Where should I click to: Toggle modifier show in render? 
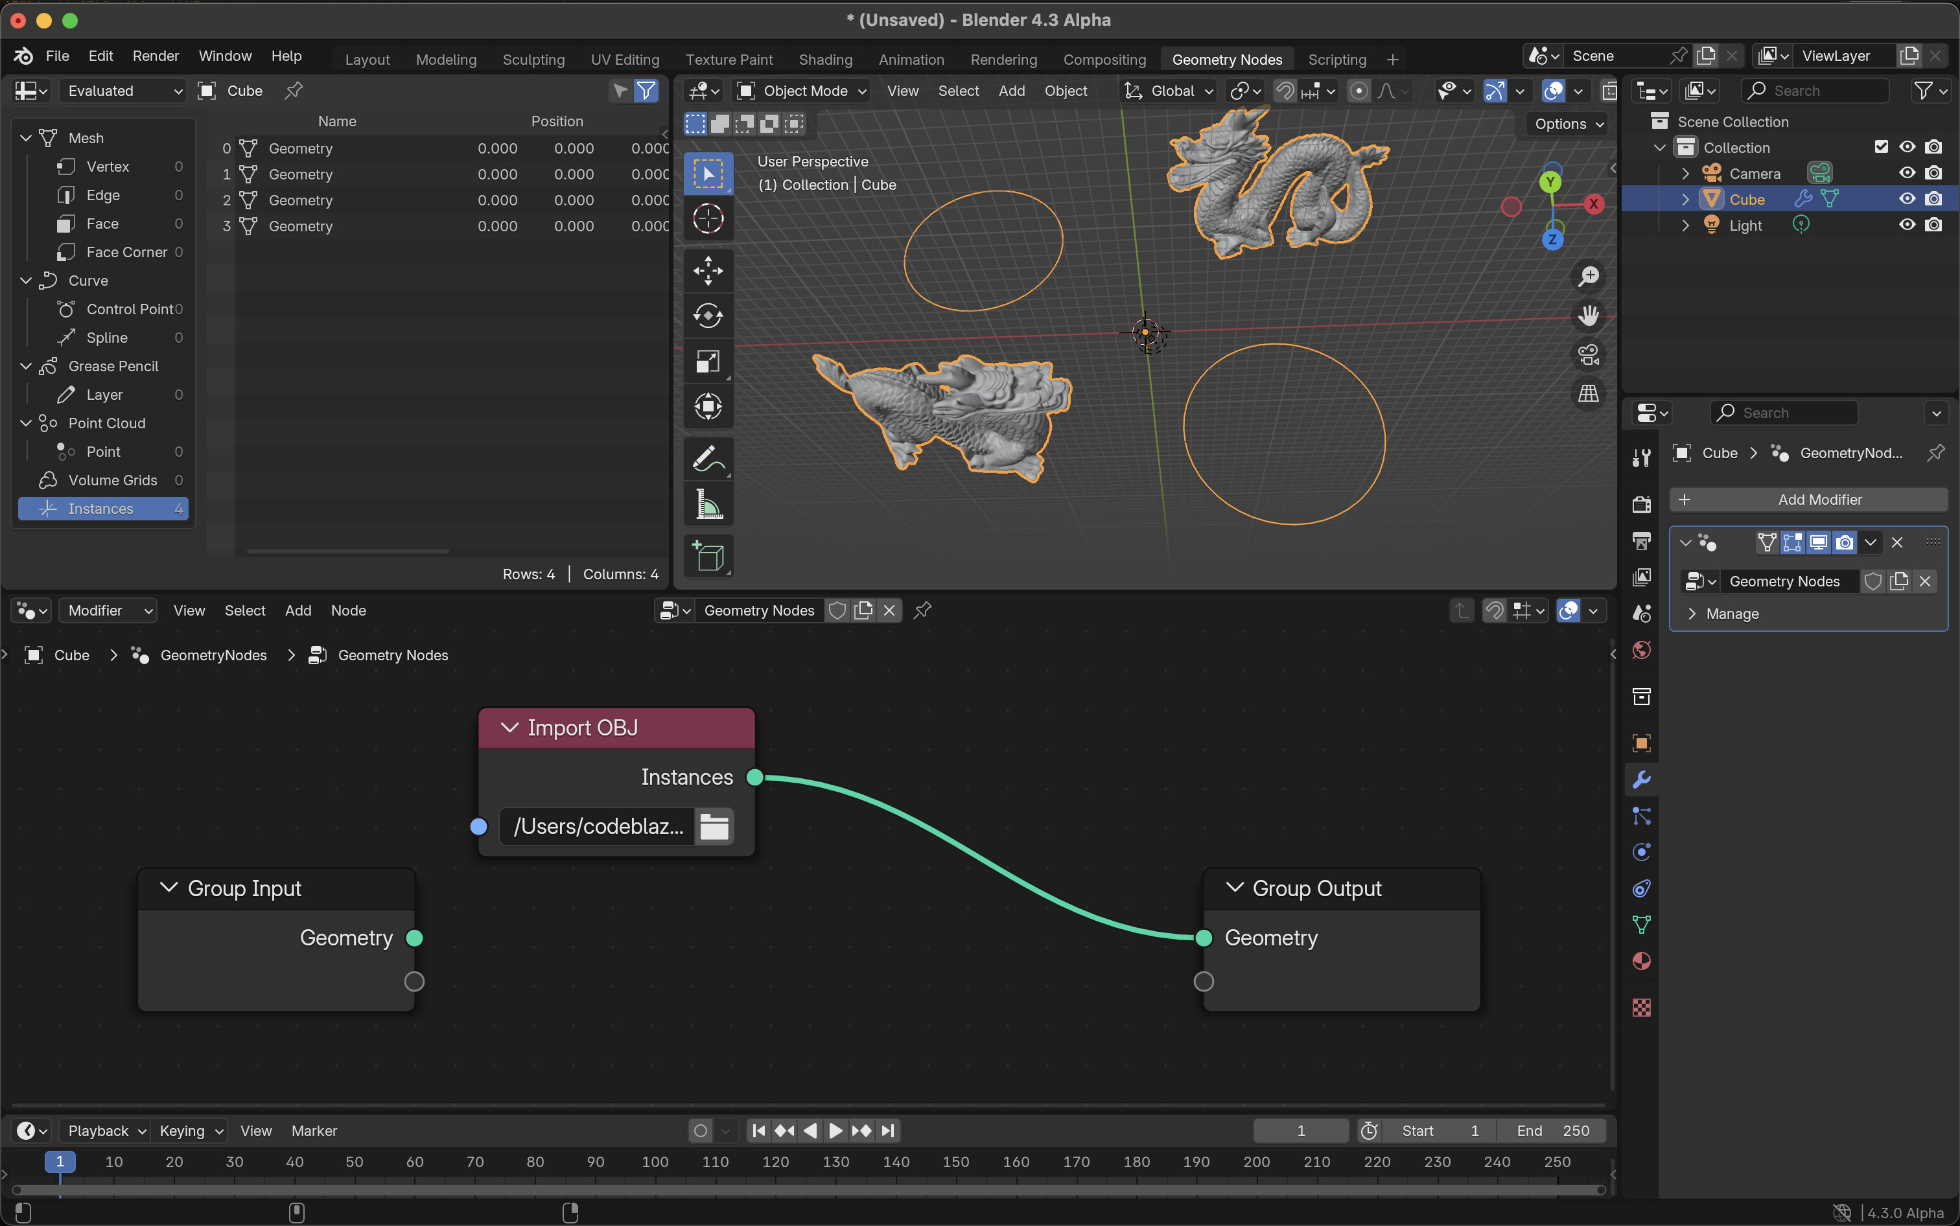click(1844, 542)
